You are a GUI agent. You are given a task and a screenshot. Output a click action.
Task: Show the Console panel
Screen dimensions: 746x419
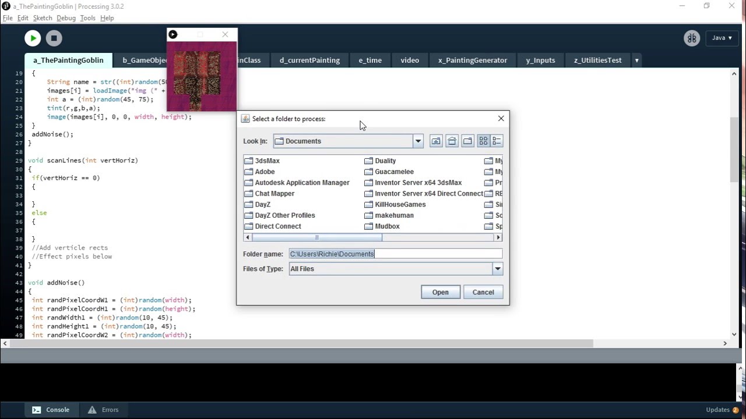(x=51, y=410)
